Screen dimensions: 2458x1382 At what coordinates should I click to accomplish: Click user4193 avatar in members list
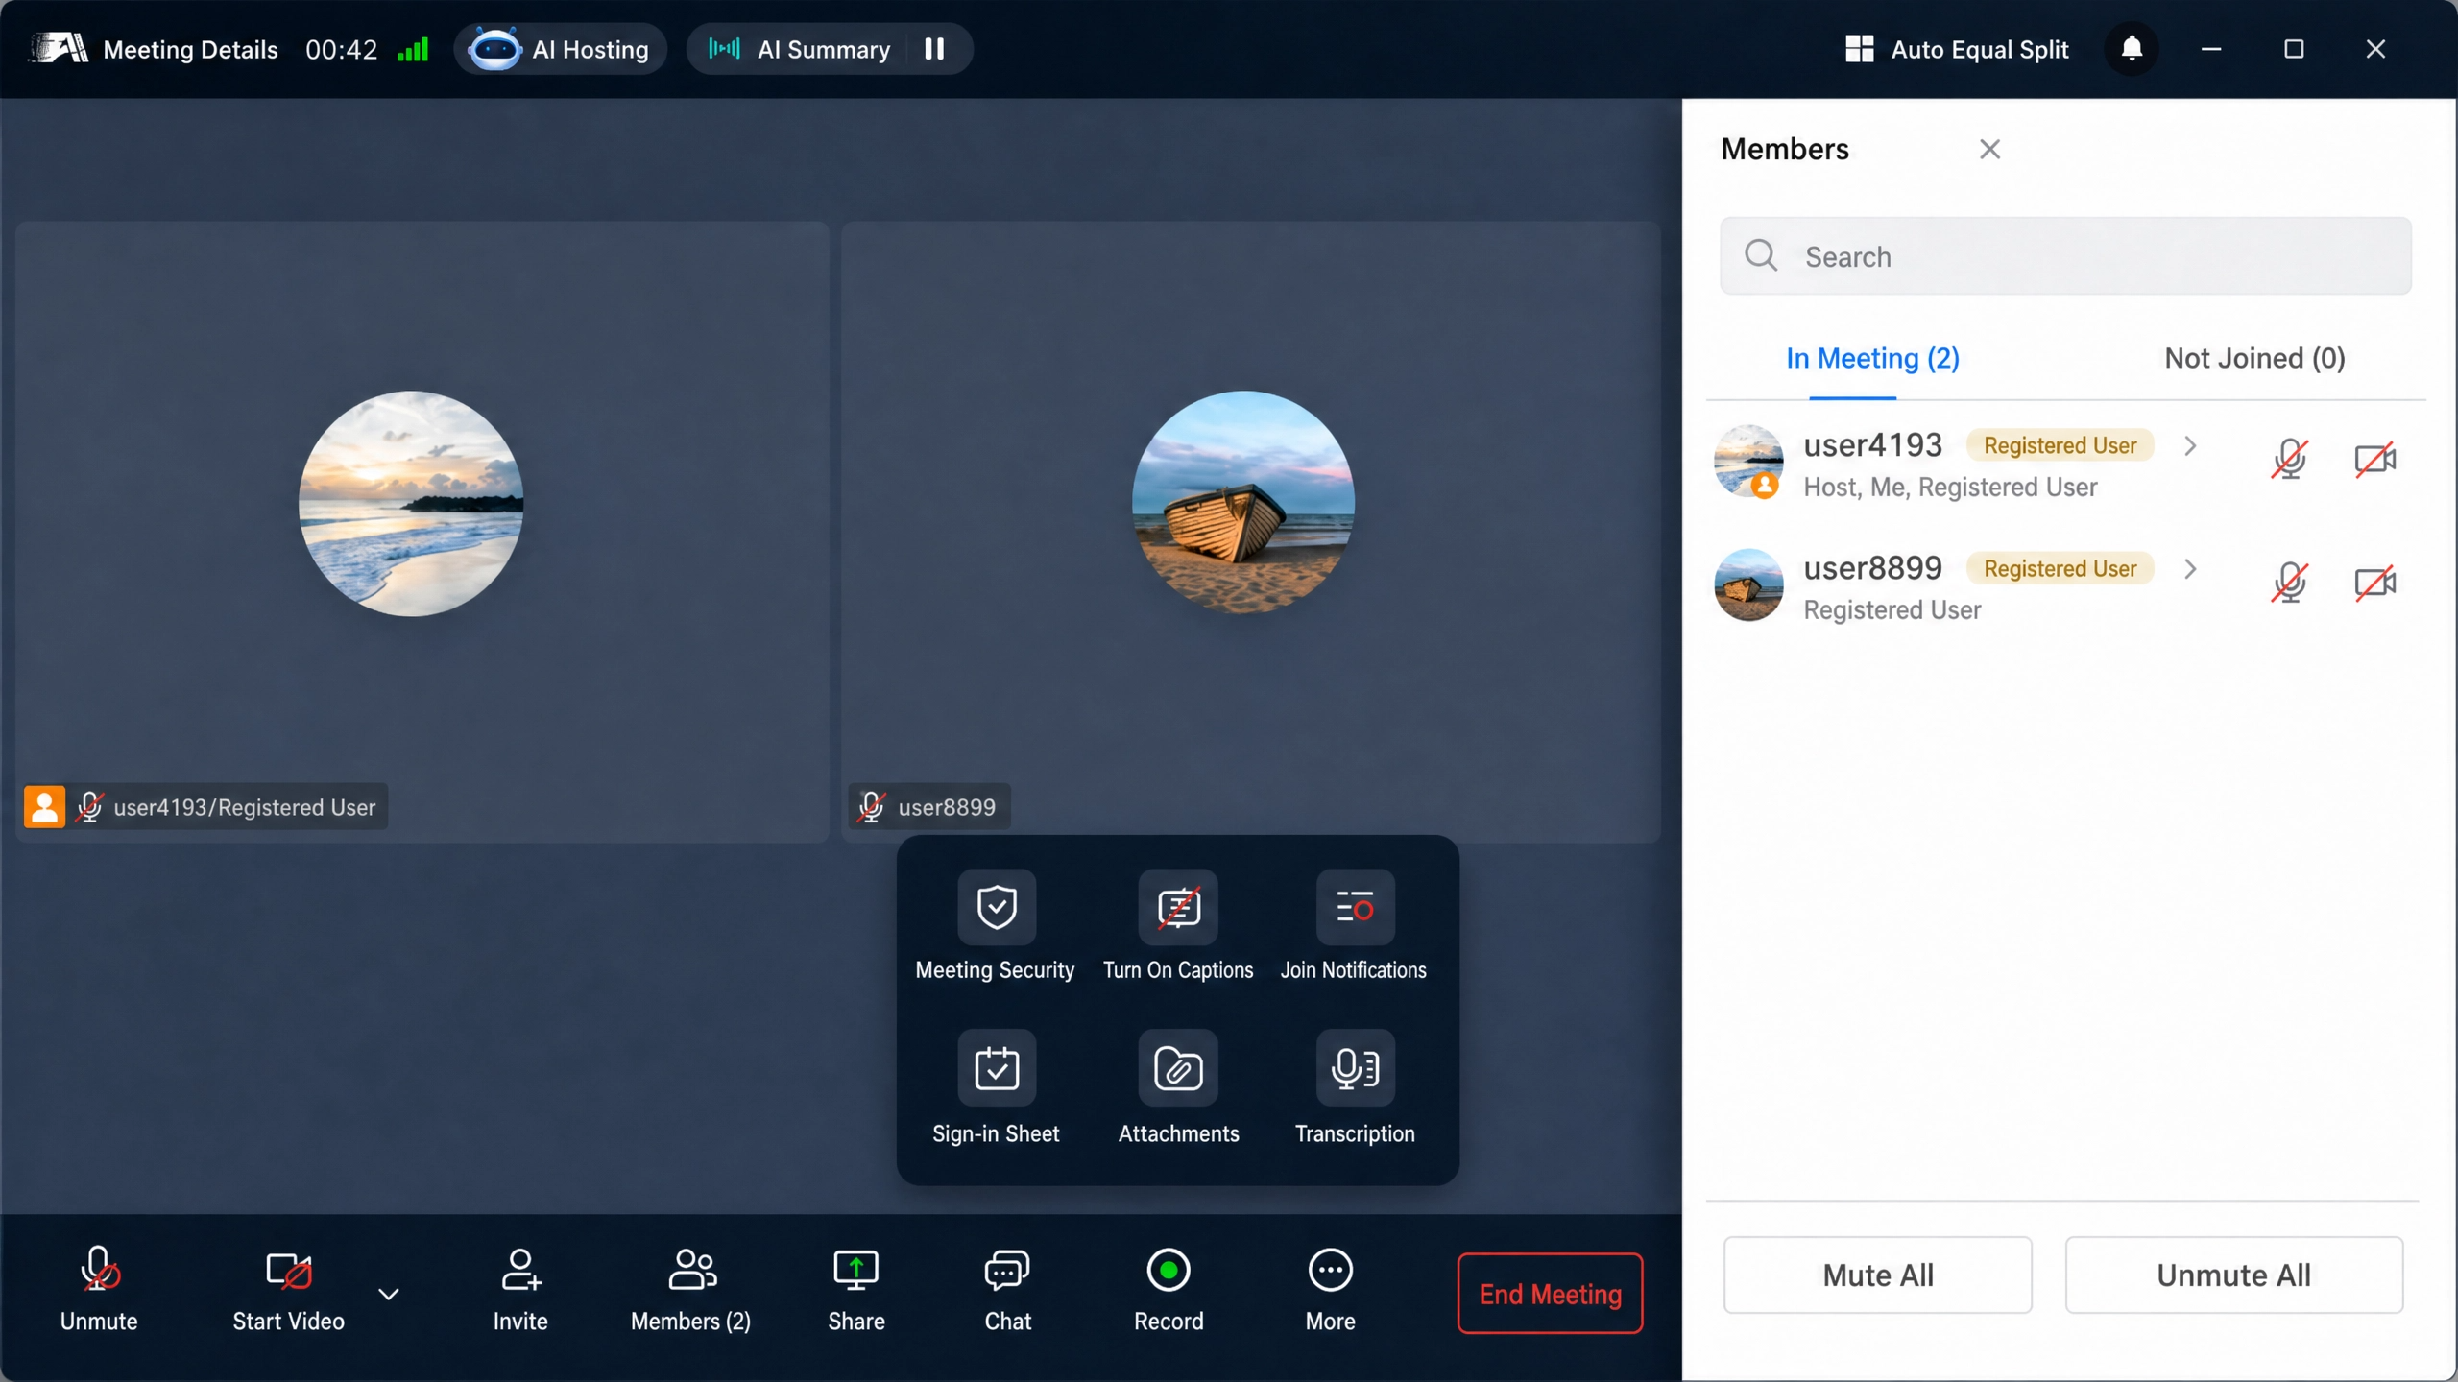[x=1748, y=462]
